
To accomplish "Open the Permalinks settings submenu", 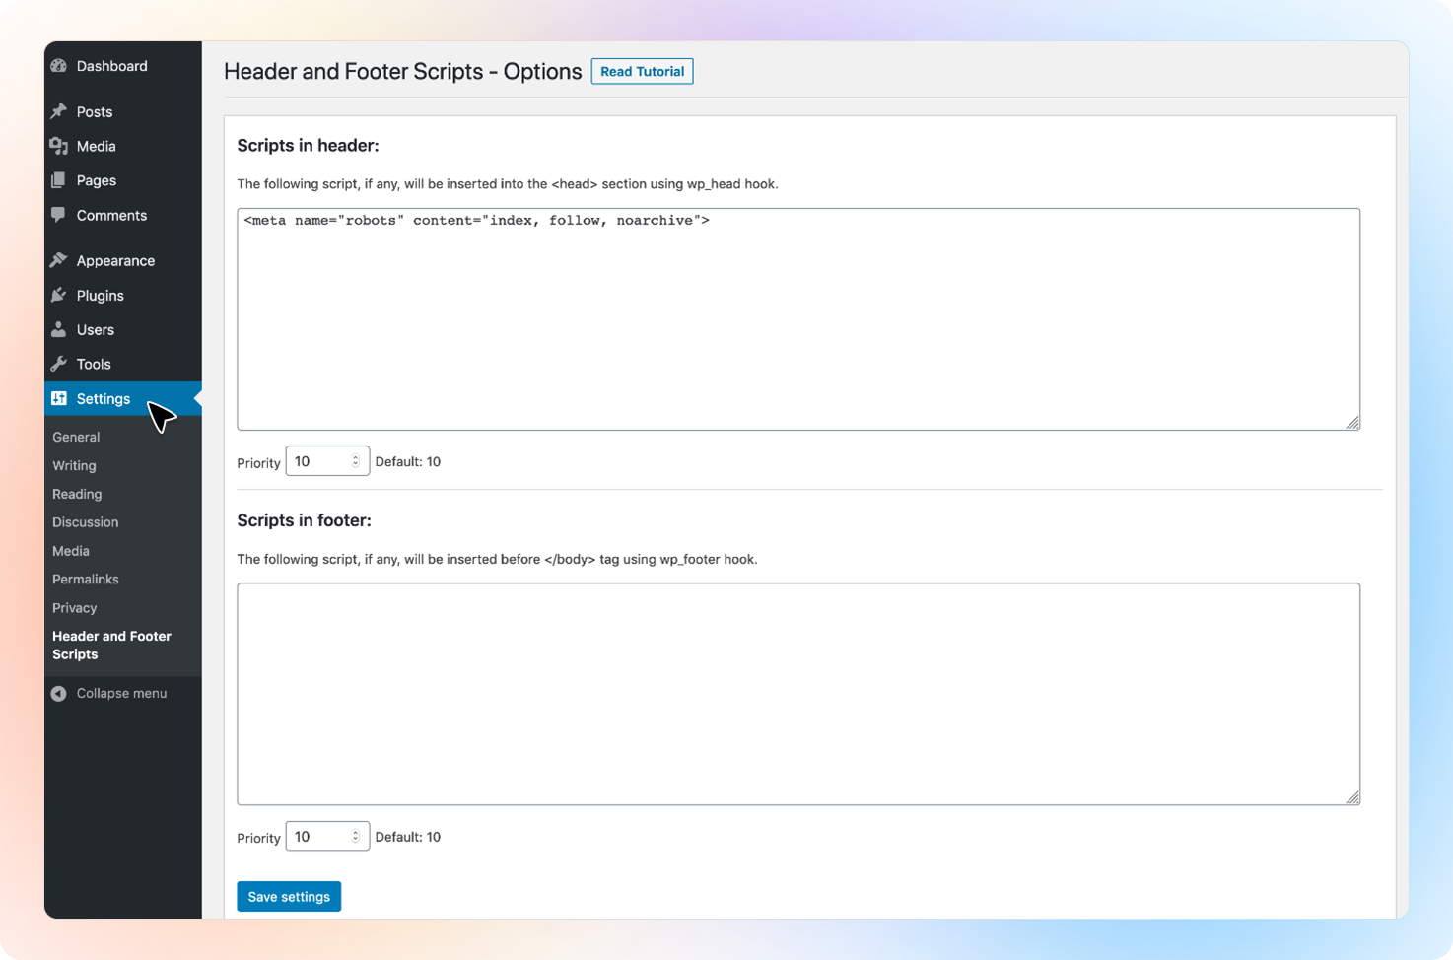I will (x=86, y=580).
